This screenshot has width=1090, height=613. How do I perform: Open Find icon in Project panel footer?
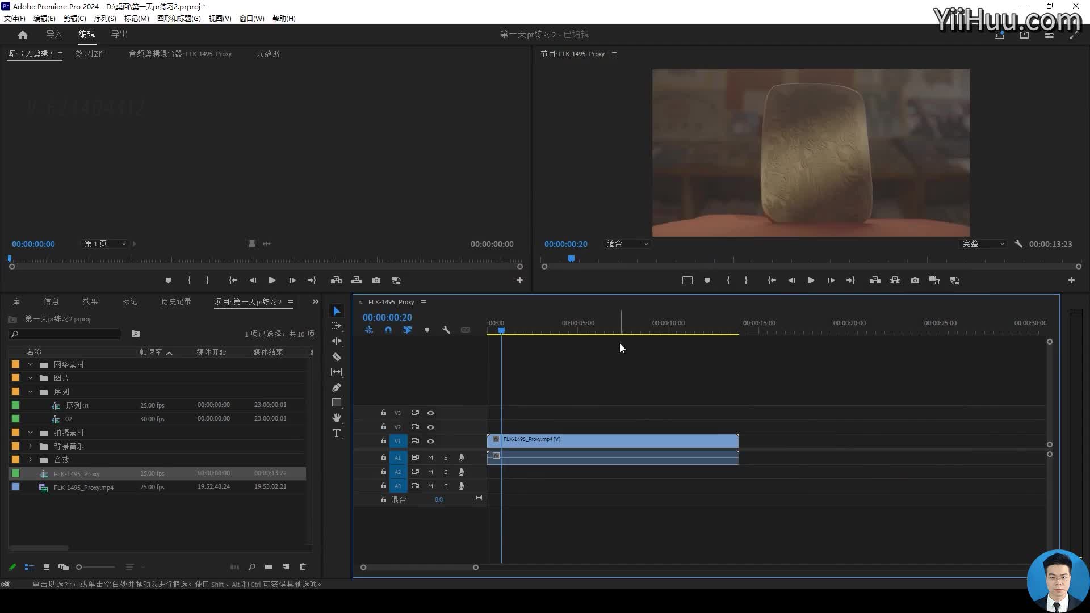pyautogui.click(x=252, y=566)
